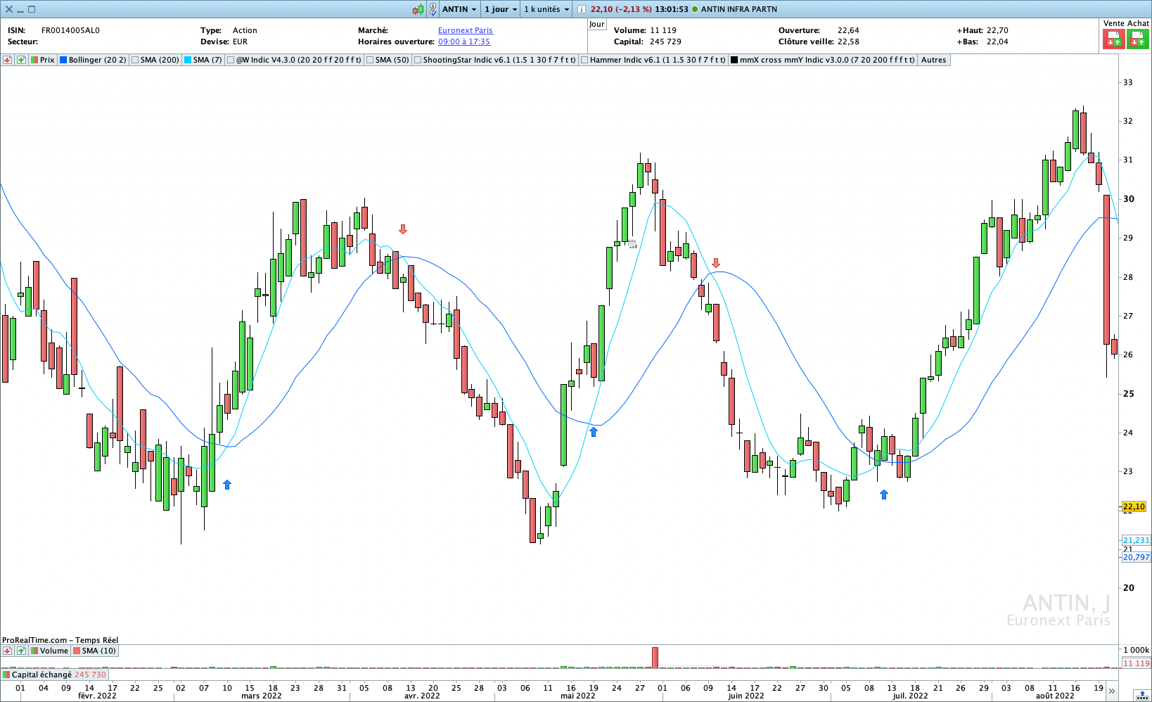Click the cursor mode icon beside ANTIN
This screenshot has width=1152, height=702.
(x=433, y=9)
